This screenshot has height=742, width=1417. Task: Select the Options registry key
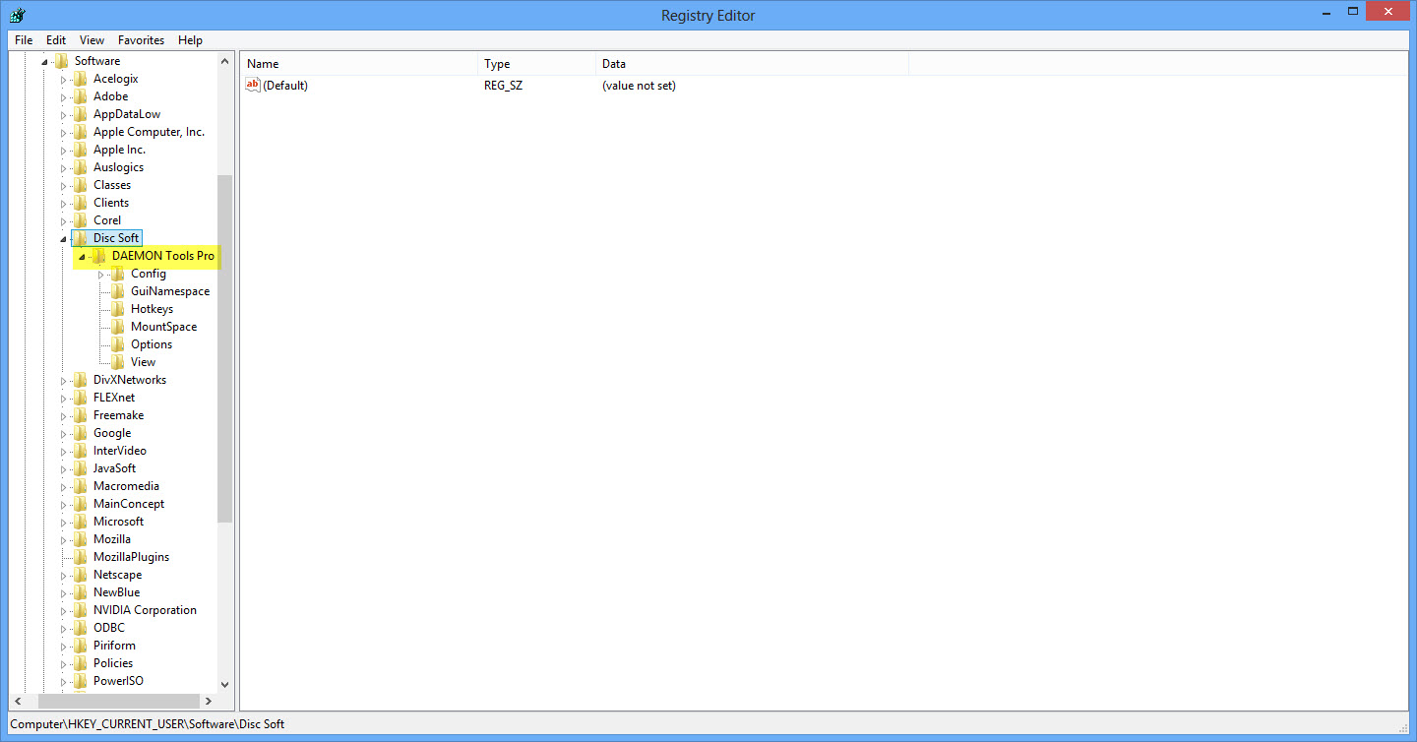coord(152,344)
